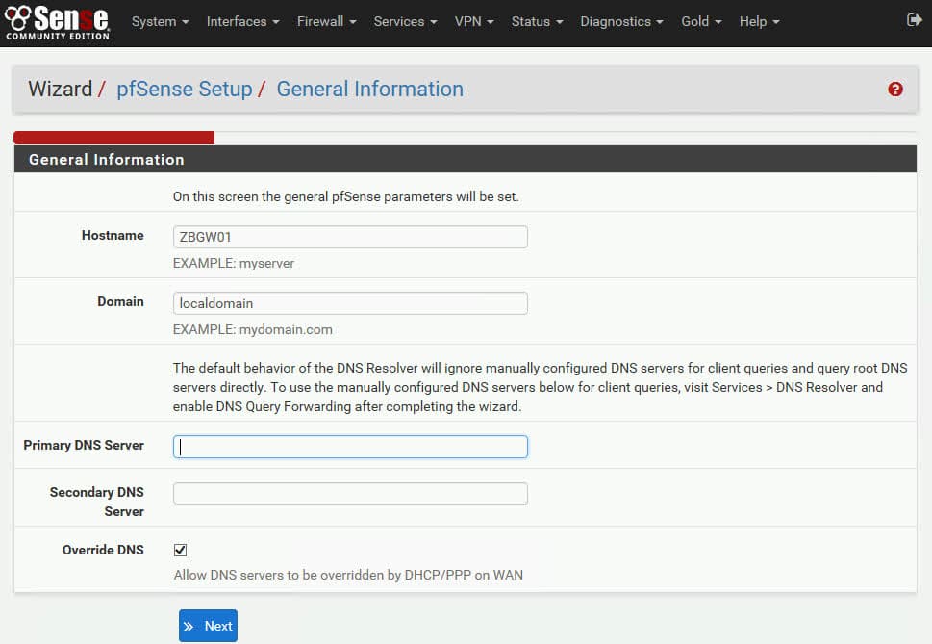The image size is (932, 644).
Task: Open the VPN menu
Action: click(x=474, y=21)
